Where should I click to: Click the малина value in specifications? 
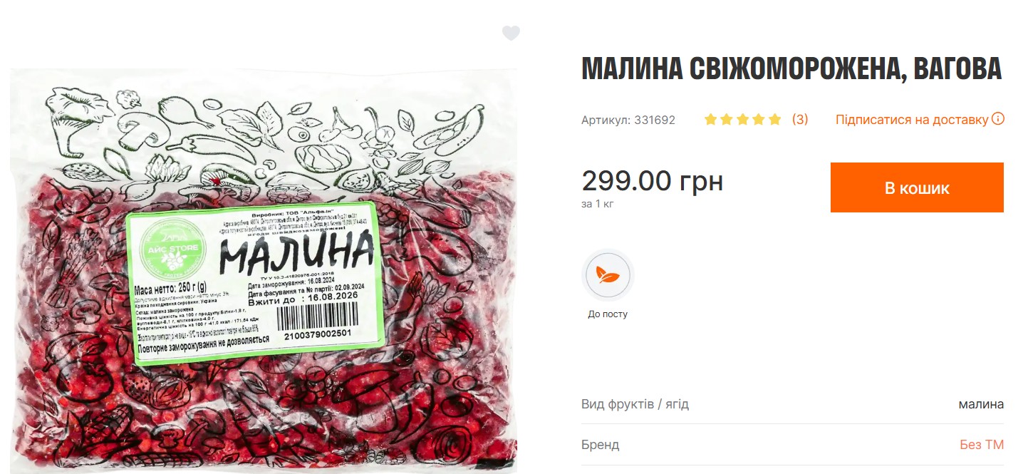(981, 404)
